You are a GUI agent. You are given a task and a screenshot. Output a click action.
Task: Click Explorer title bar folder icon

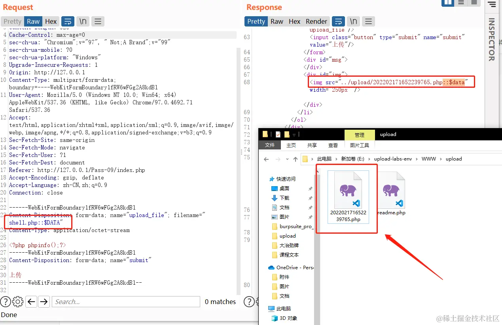(265, 134)
